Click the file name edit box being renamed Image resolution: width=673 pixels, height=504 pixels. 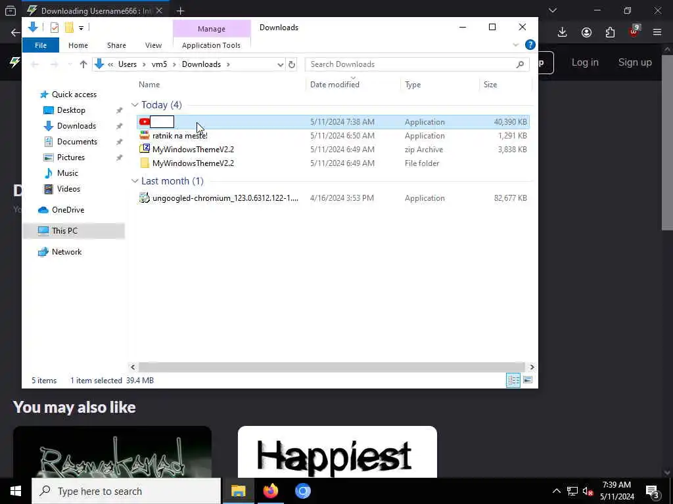(x=162, y=122)
